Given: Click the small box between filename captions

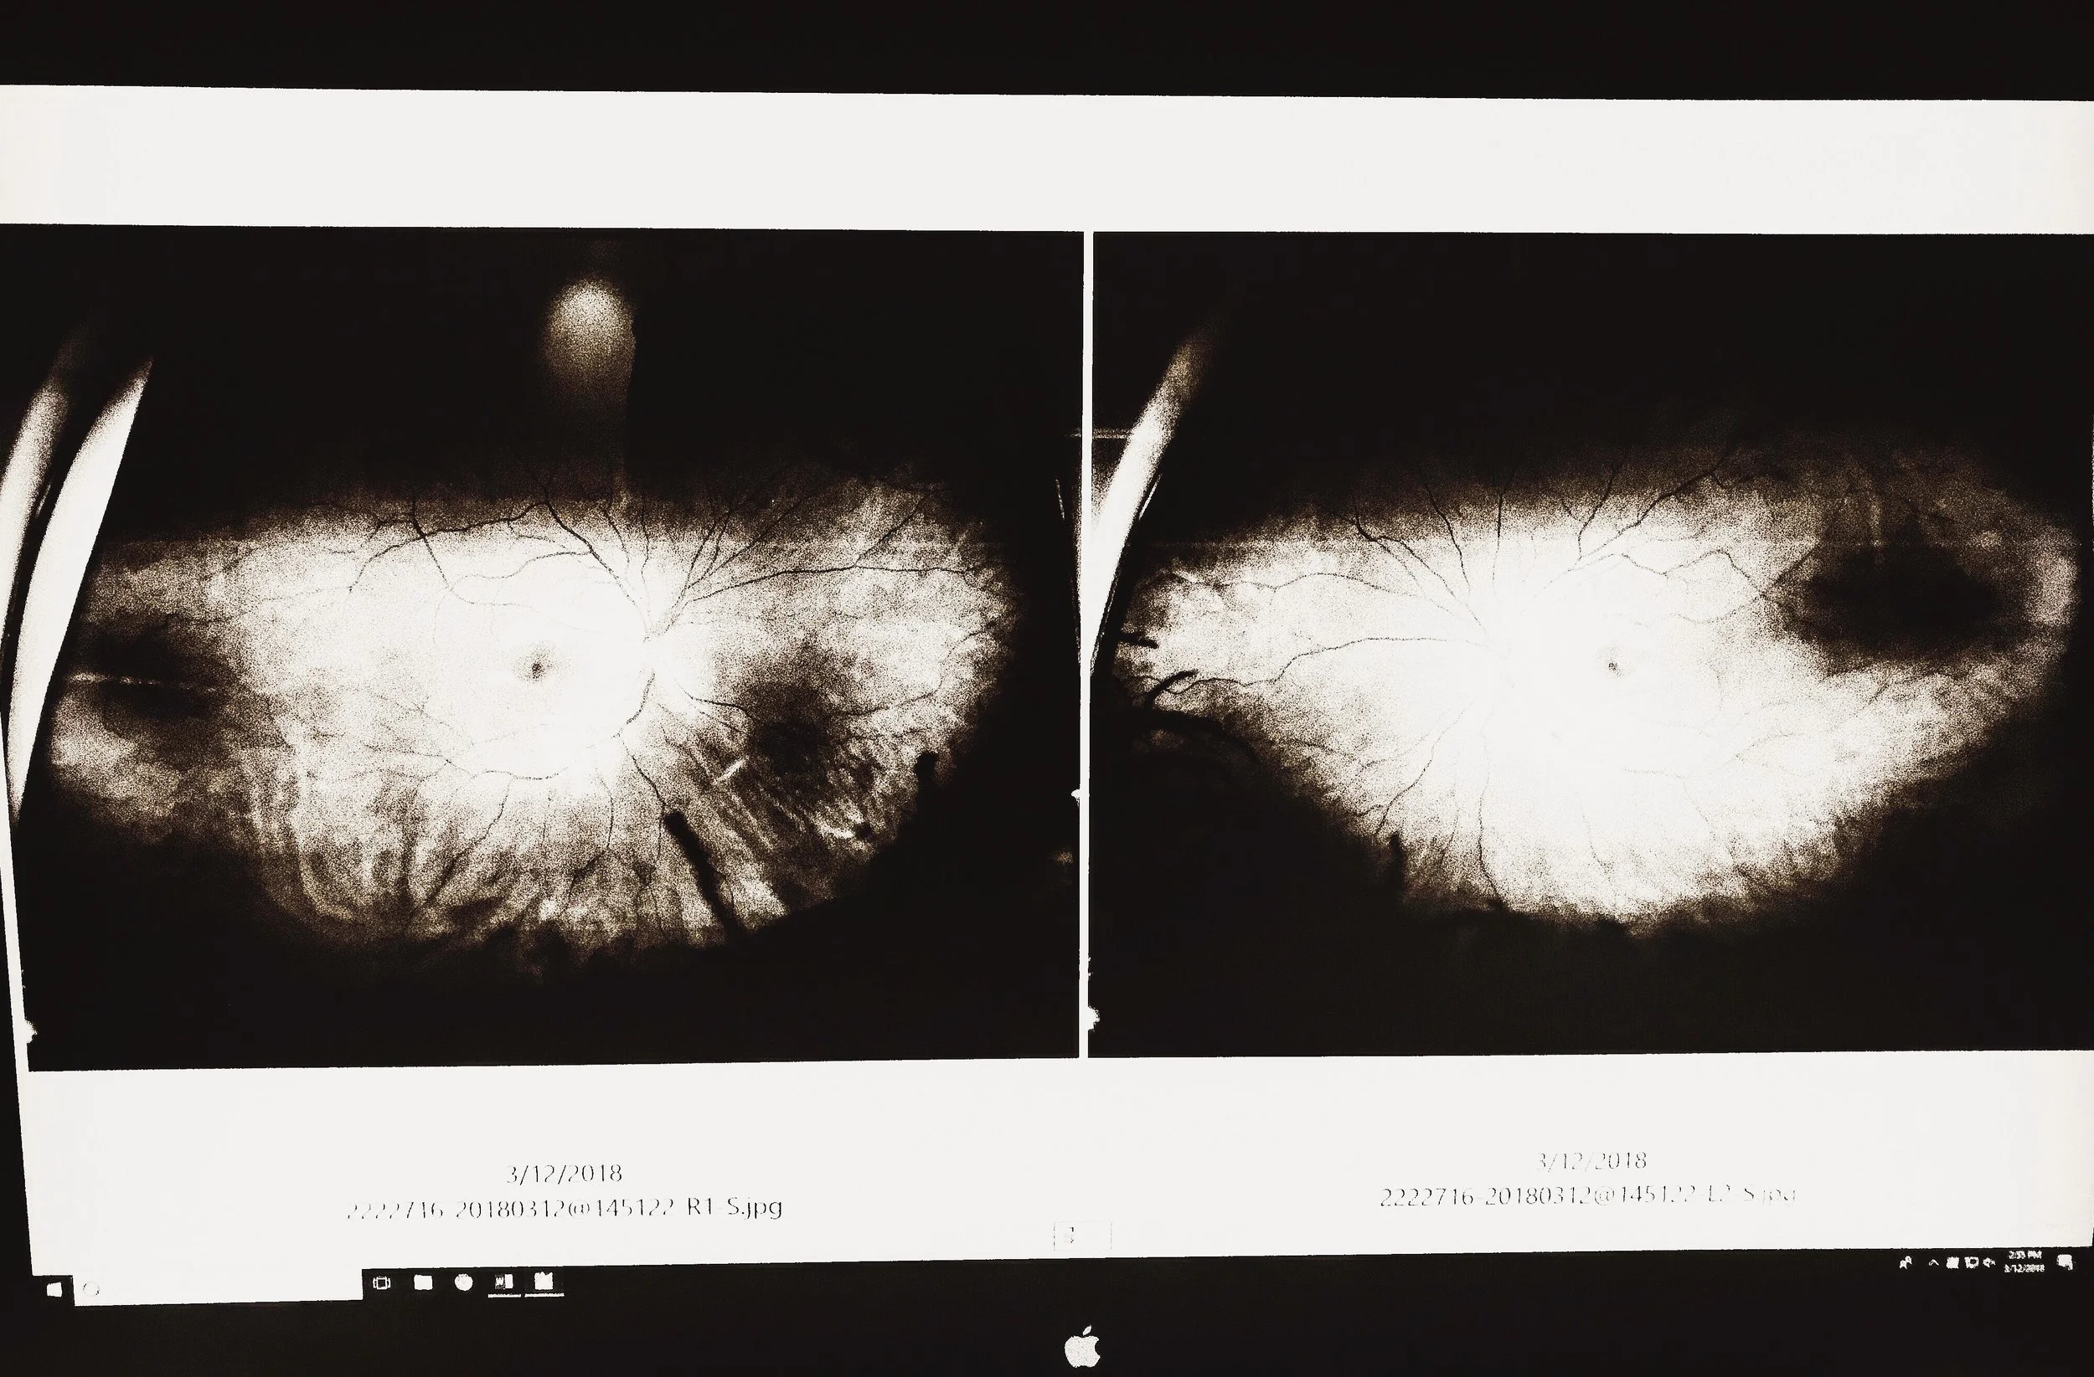Looking at the screenshot, I should pos(1081,1236).
